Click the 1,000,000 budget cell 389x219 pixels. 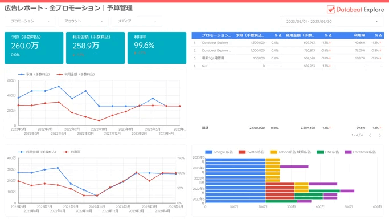point(258,50)
